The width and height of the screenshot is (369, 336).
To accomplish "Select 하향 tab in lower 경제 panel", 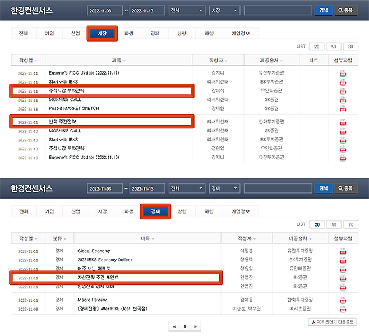I will click(x=209, y=211).
